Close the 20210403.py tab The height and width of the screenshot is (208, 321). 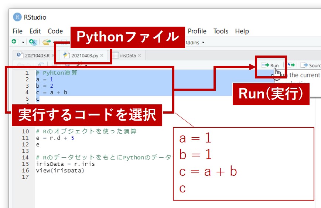point(102,56)
